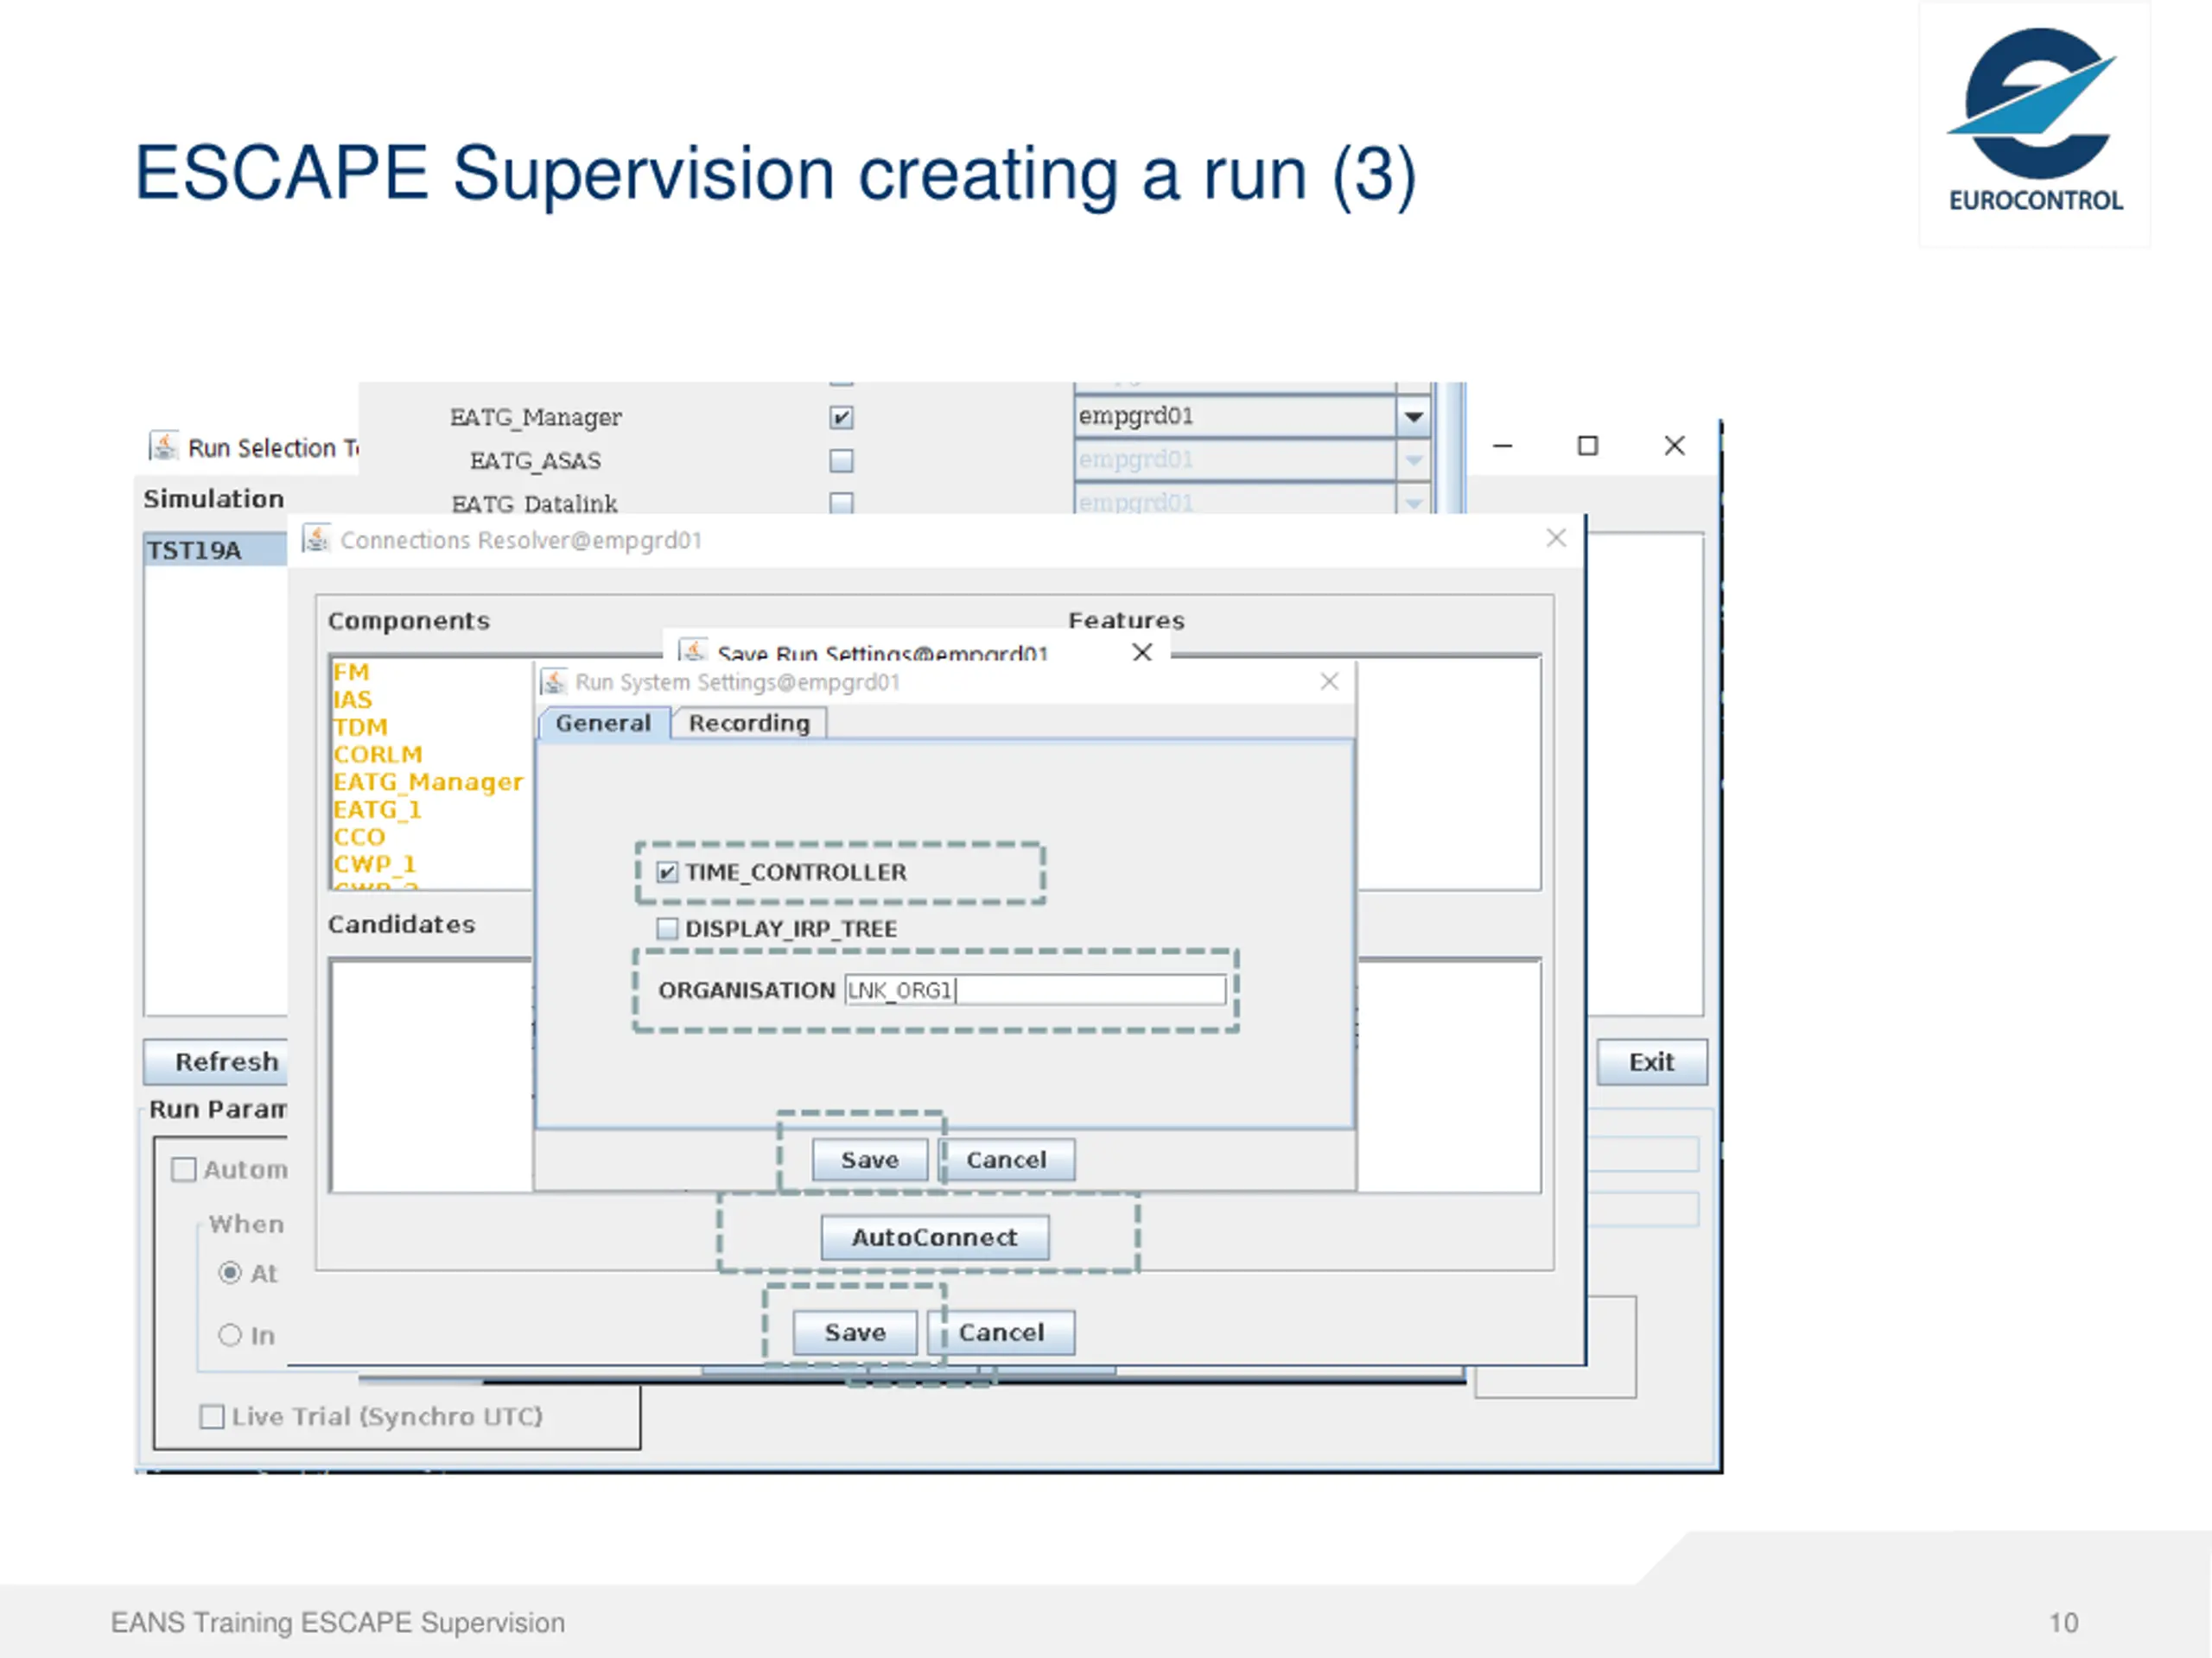Switch to the Recording tab

coord(749,723)
